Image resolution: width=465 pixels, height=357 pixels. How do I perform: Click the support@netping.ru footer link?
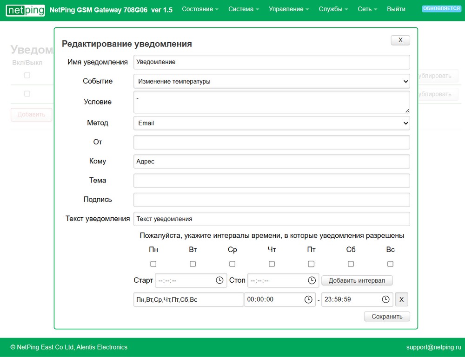click(x=433, y=347)
